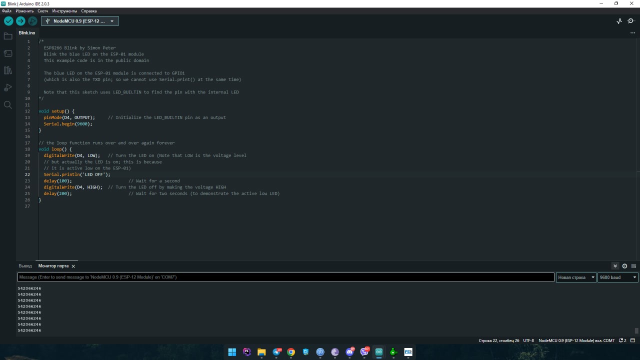Open Viber from the taskbar

[x=364, y=352]
